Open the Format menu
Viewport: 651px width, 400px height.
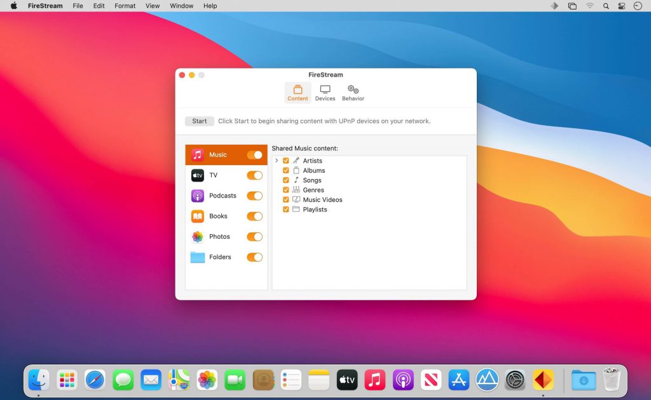pyautogui.click(x=125, y=6)
